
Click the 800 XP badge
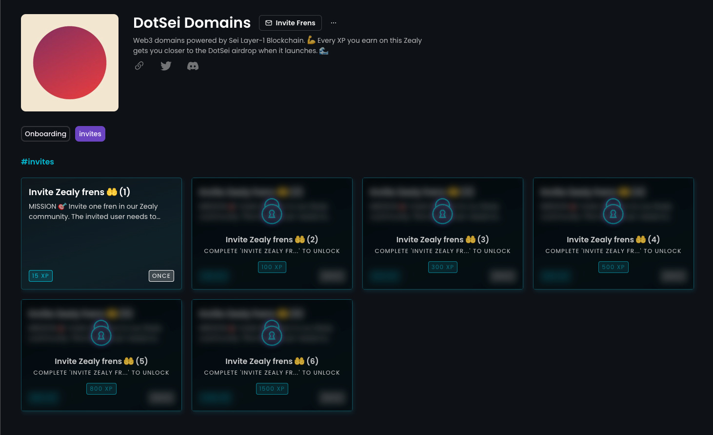[x=101, y=389]
